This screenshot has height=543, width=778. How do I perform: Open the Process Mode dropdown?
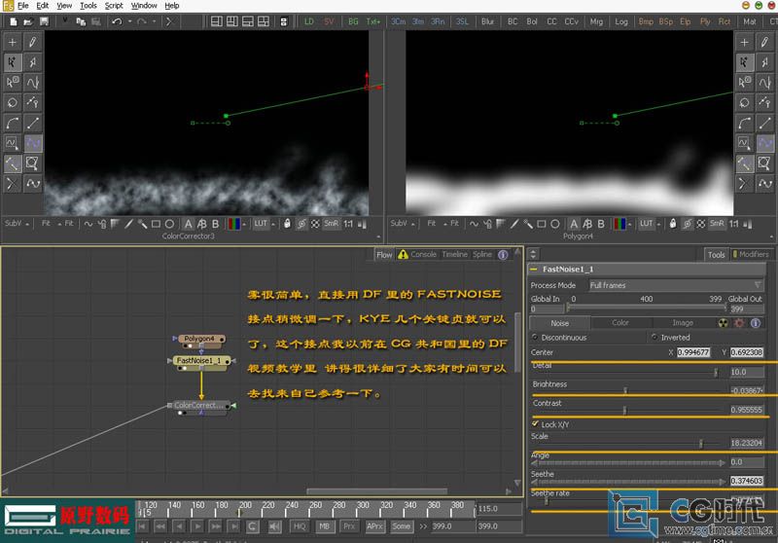(676, 285)
